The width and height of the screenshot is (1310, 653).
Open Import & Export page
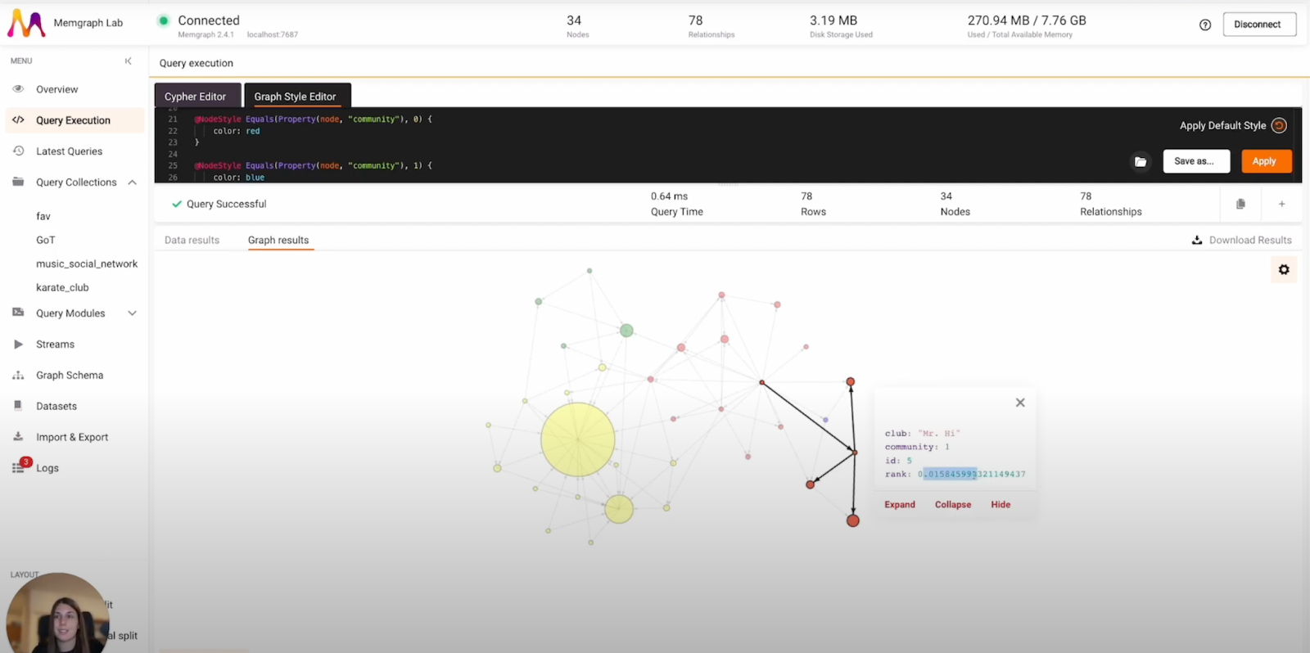pyautogui.click(x=72, y=437)
